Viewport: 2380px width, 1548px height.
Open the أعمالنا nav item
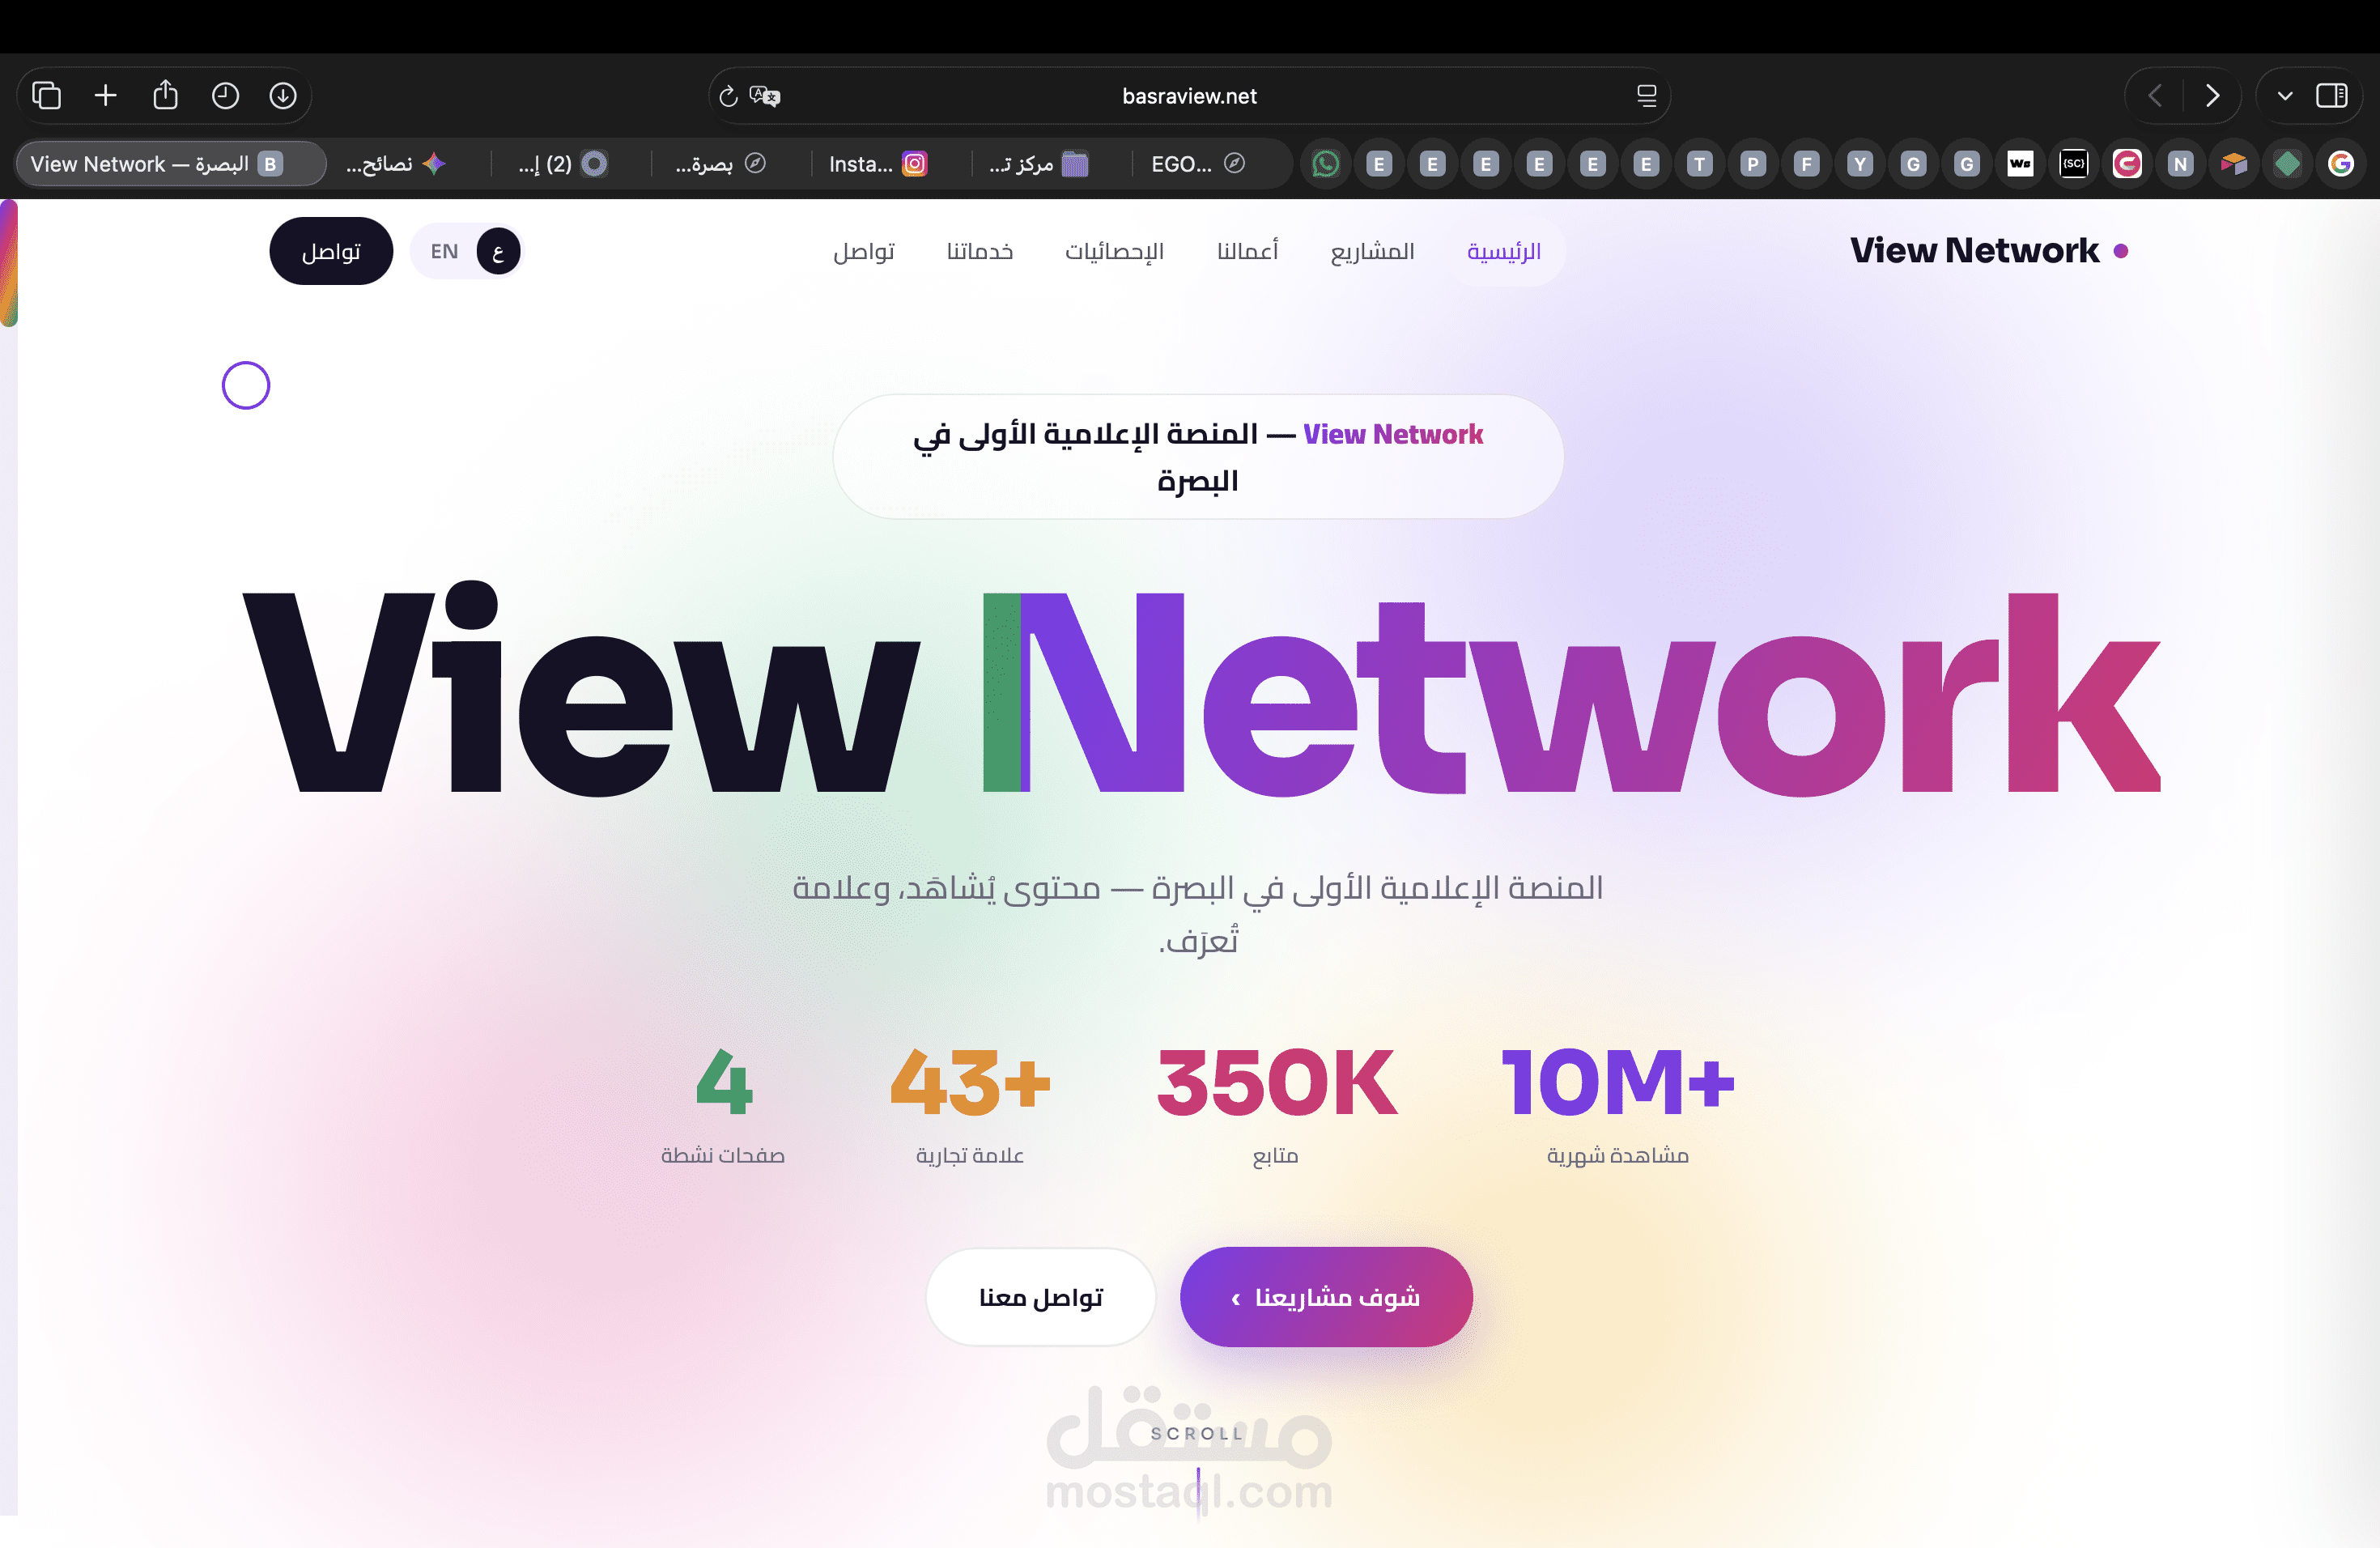pos(1247,251)
